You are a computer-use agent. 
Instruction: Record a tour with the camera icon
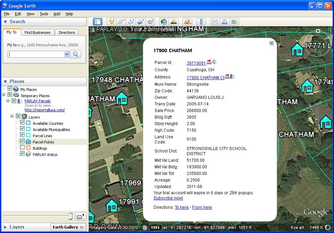150,22
